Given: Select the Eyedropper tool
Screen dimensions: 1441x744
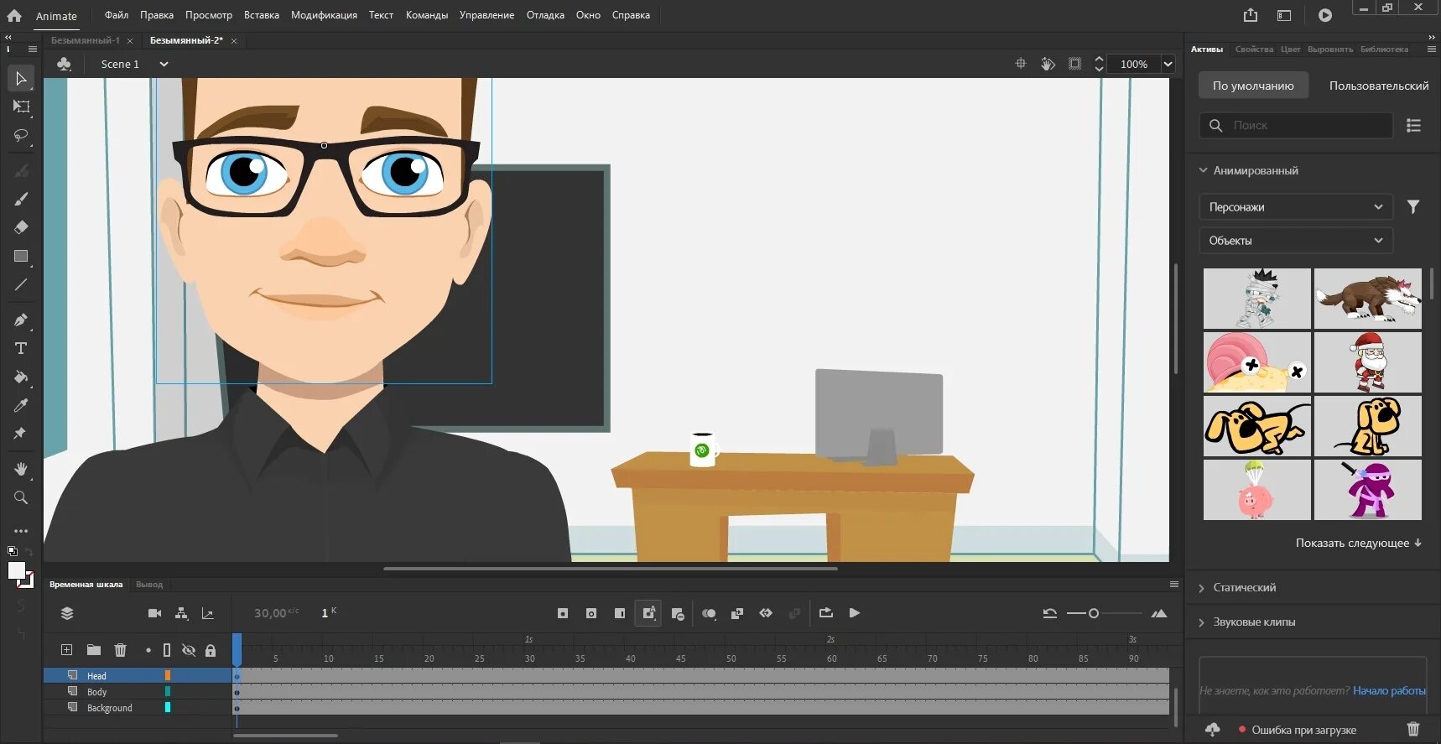Looking at the screenshot, I should click(21, 405).
